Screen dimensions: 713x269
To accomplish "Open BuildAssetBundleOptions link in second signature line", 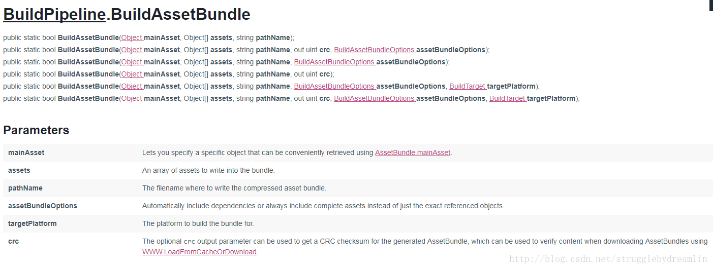I will pyautogui.click(x=374, y=50).
